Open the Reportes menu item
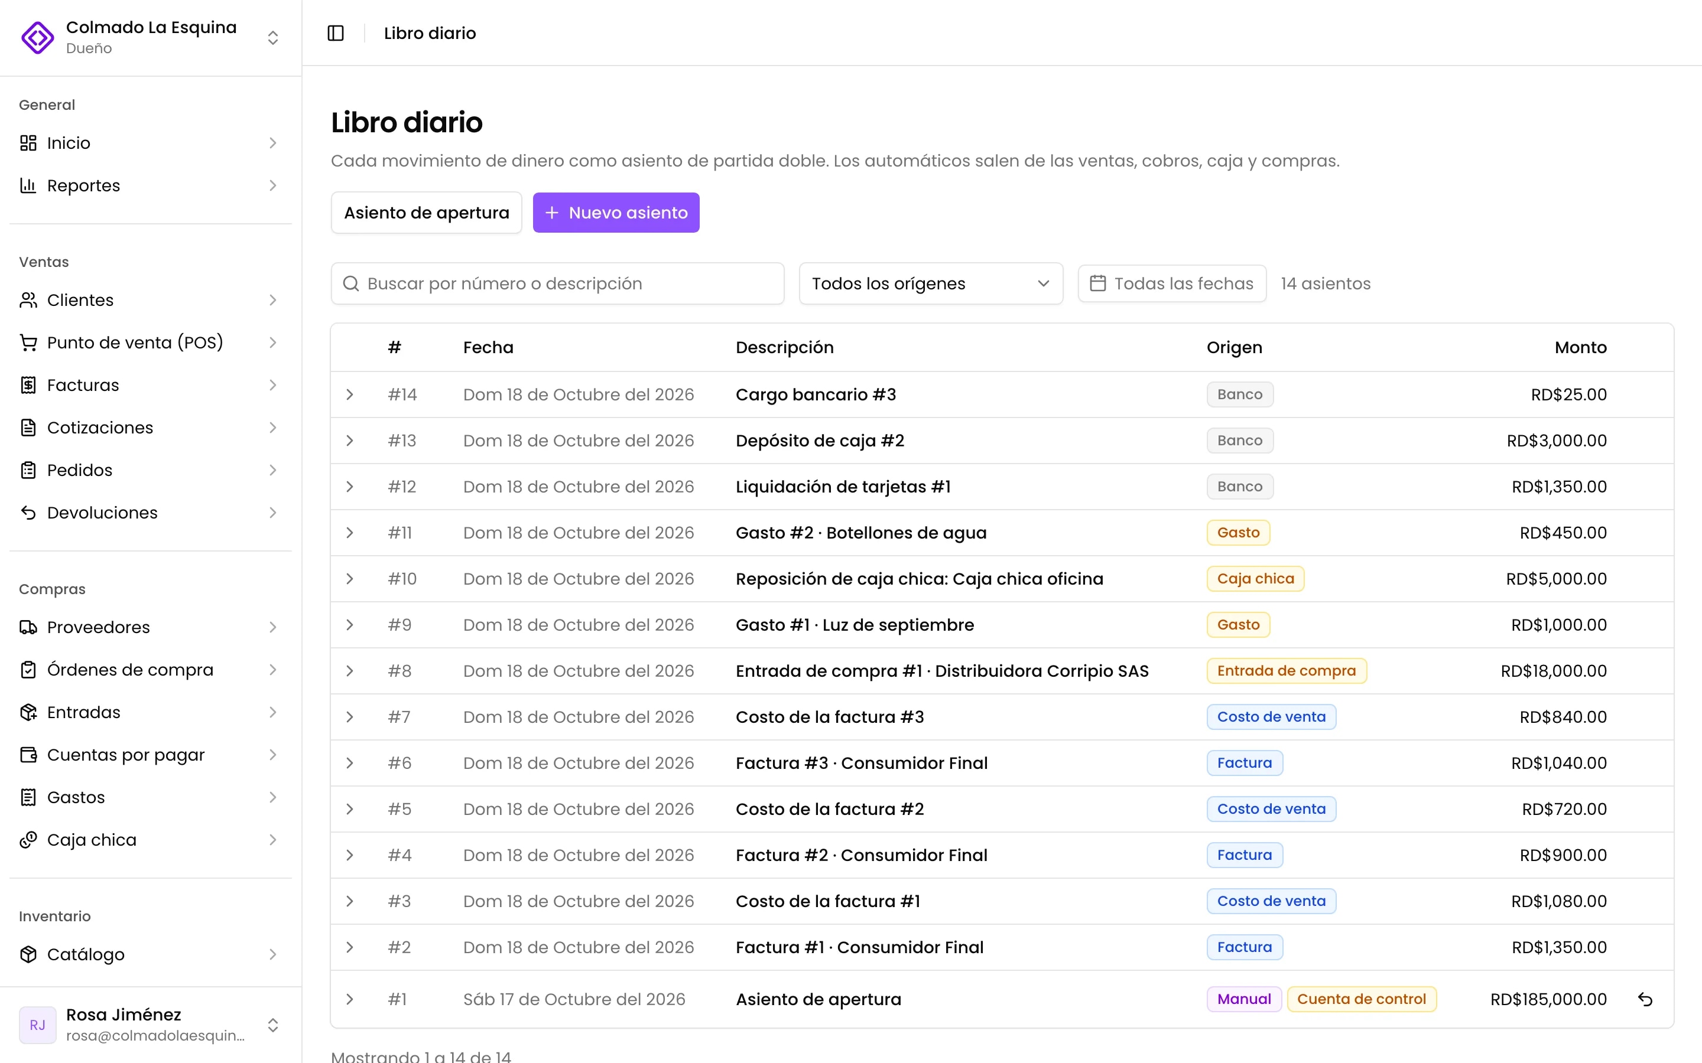The width and height of the screenshot is (1702, 1063). click(x=151, y=185)
